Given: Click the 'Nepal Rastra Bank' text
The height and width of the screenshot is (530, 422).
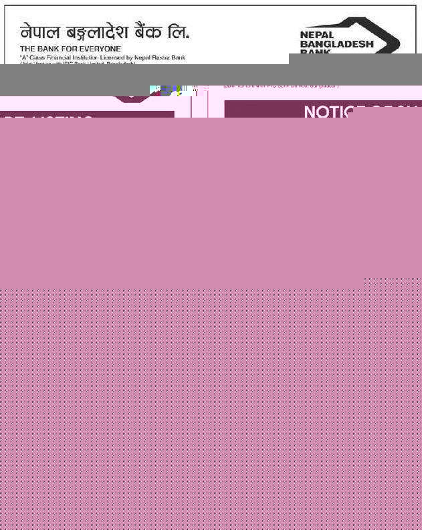Looking at the screenshot, I should tap(159, 57).
